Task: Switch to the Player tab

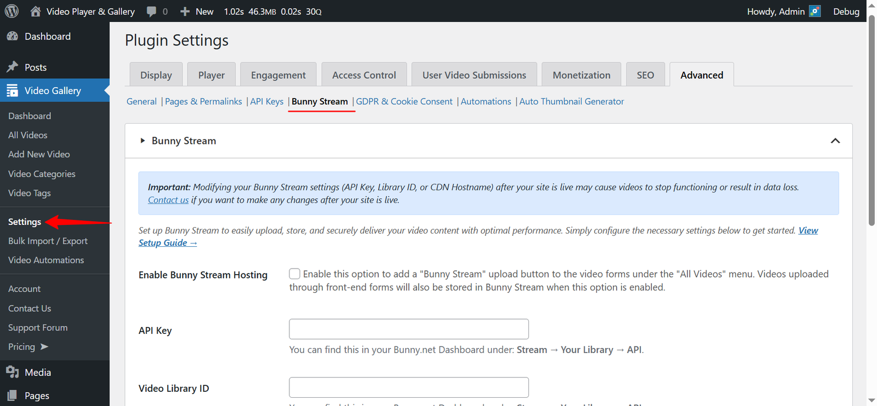Action: click(x=212, y=74)
